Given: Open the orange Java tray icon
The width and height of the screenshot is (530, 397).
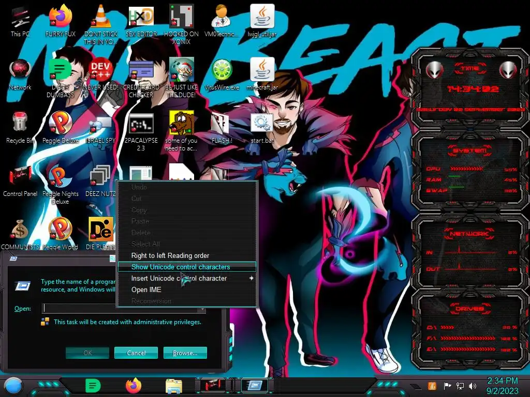Looking at the screenshot, I should pos(432,386).
